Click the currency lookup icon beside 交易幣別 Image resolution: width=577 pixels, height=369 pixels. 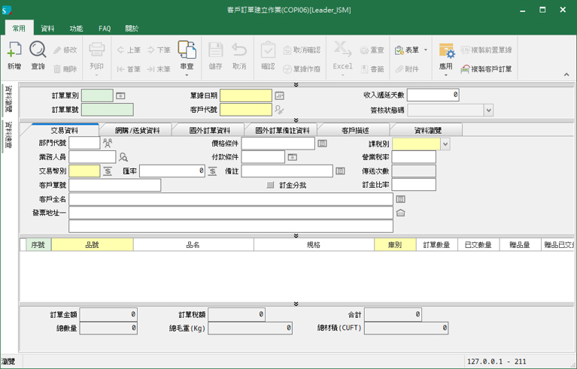click(x=108, y=171)
